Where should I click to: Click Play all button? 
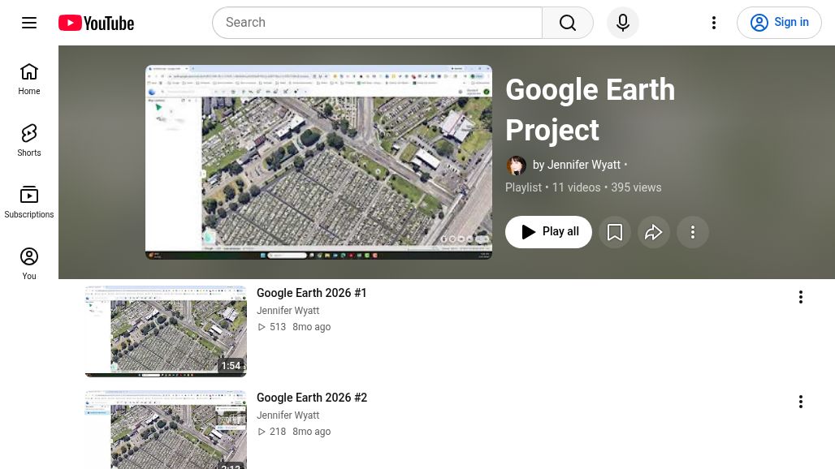(x=548, y=232)
